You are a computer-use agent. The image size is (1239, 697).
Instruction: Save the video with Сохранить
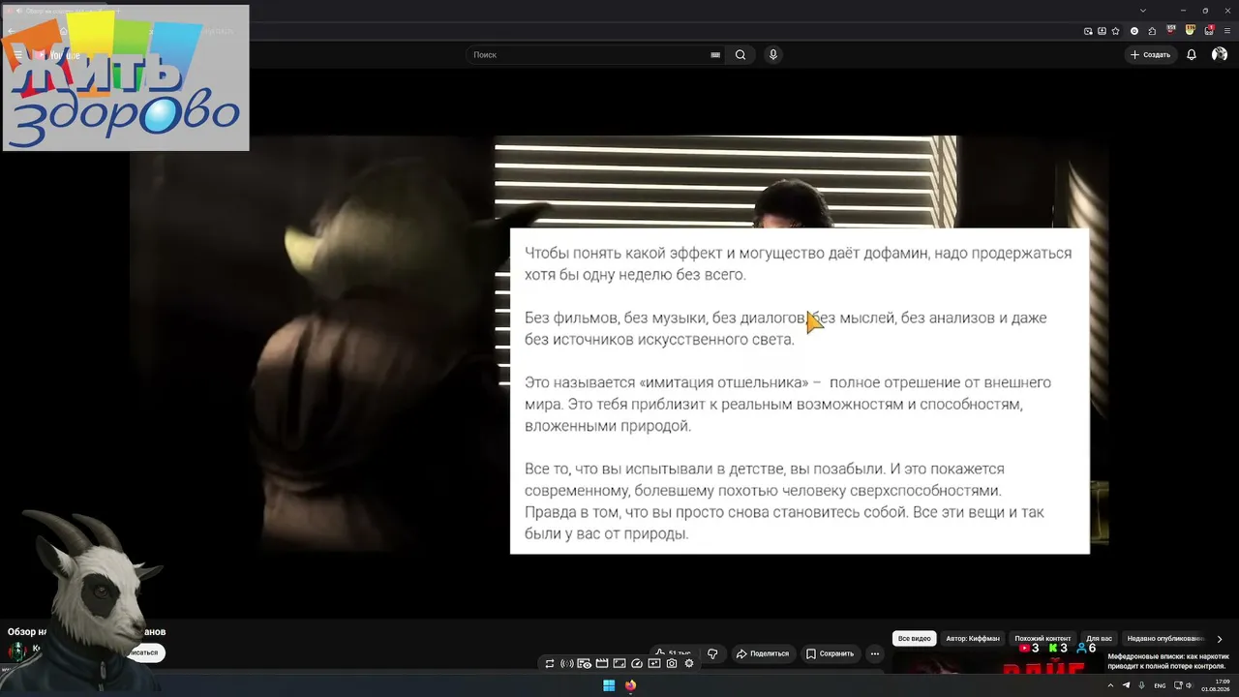click(x=831, y=653)
